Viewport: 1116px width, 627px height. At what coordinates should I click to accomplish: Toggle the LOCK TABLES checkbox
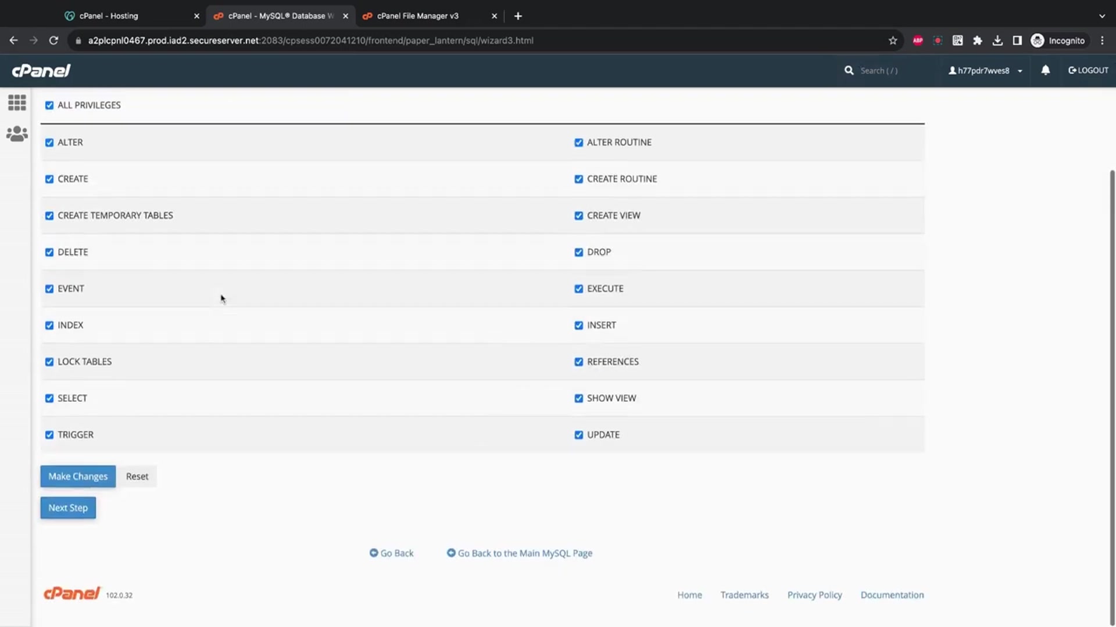click(49, 362)
